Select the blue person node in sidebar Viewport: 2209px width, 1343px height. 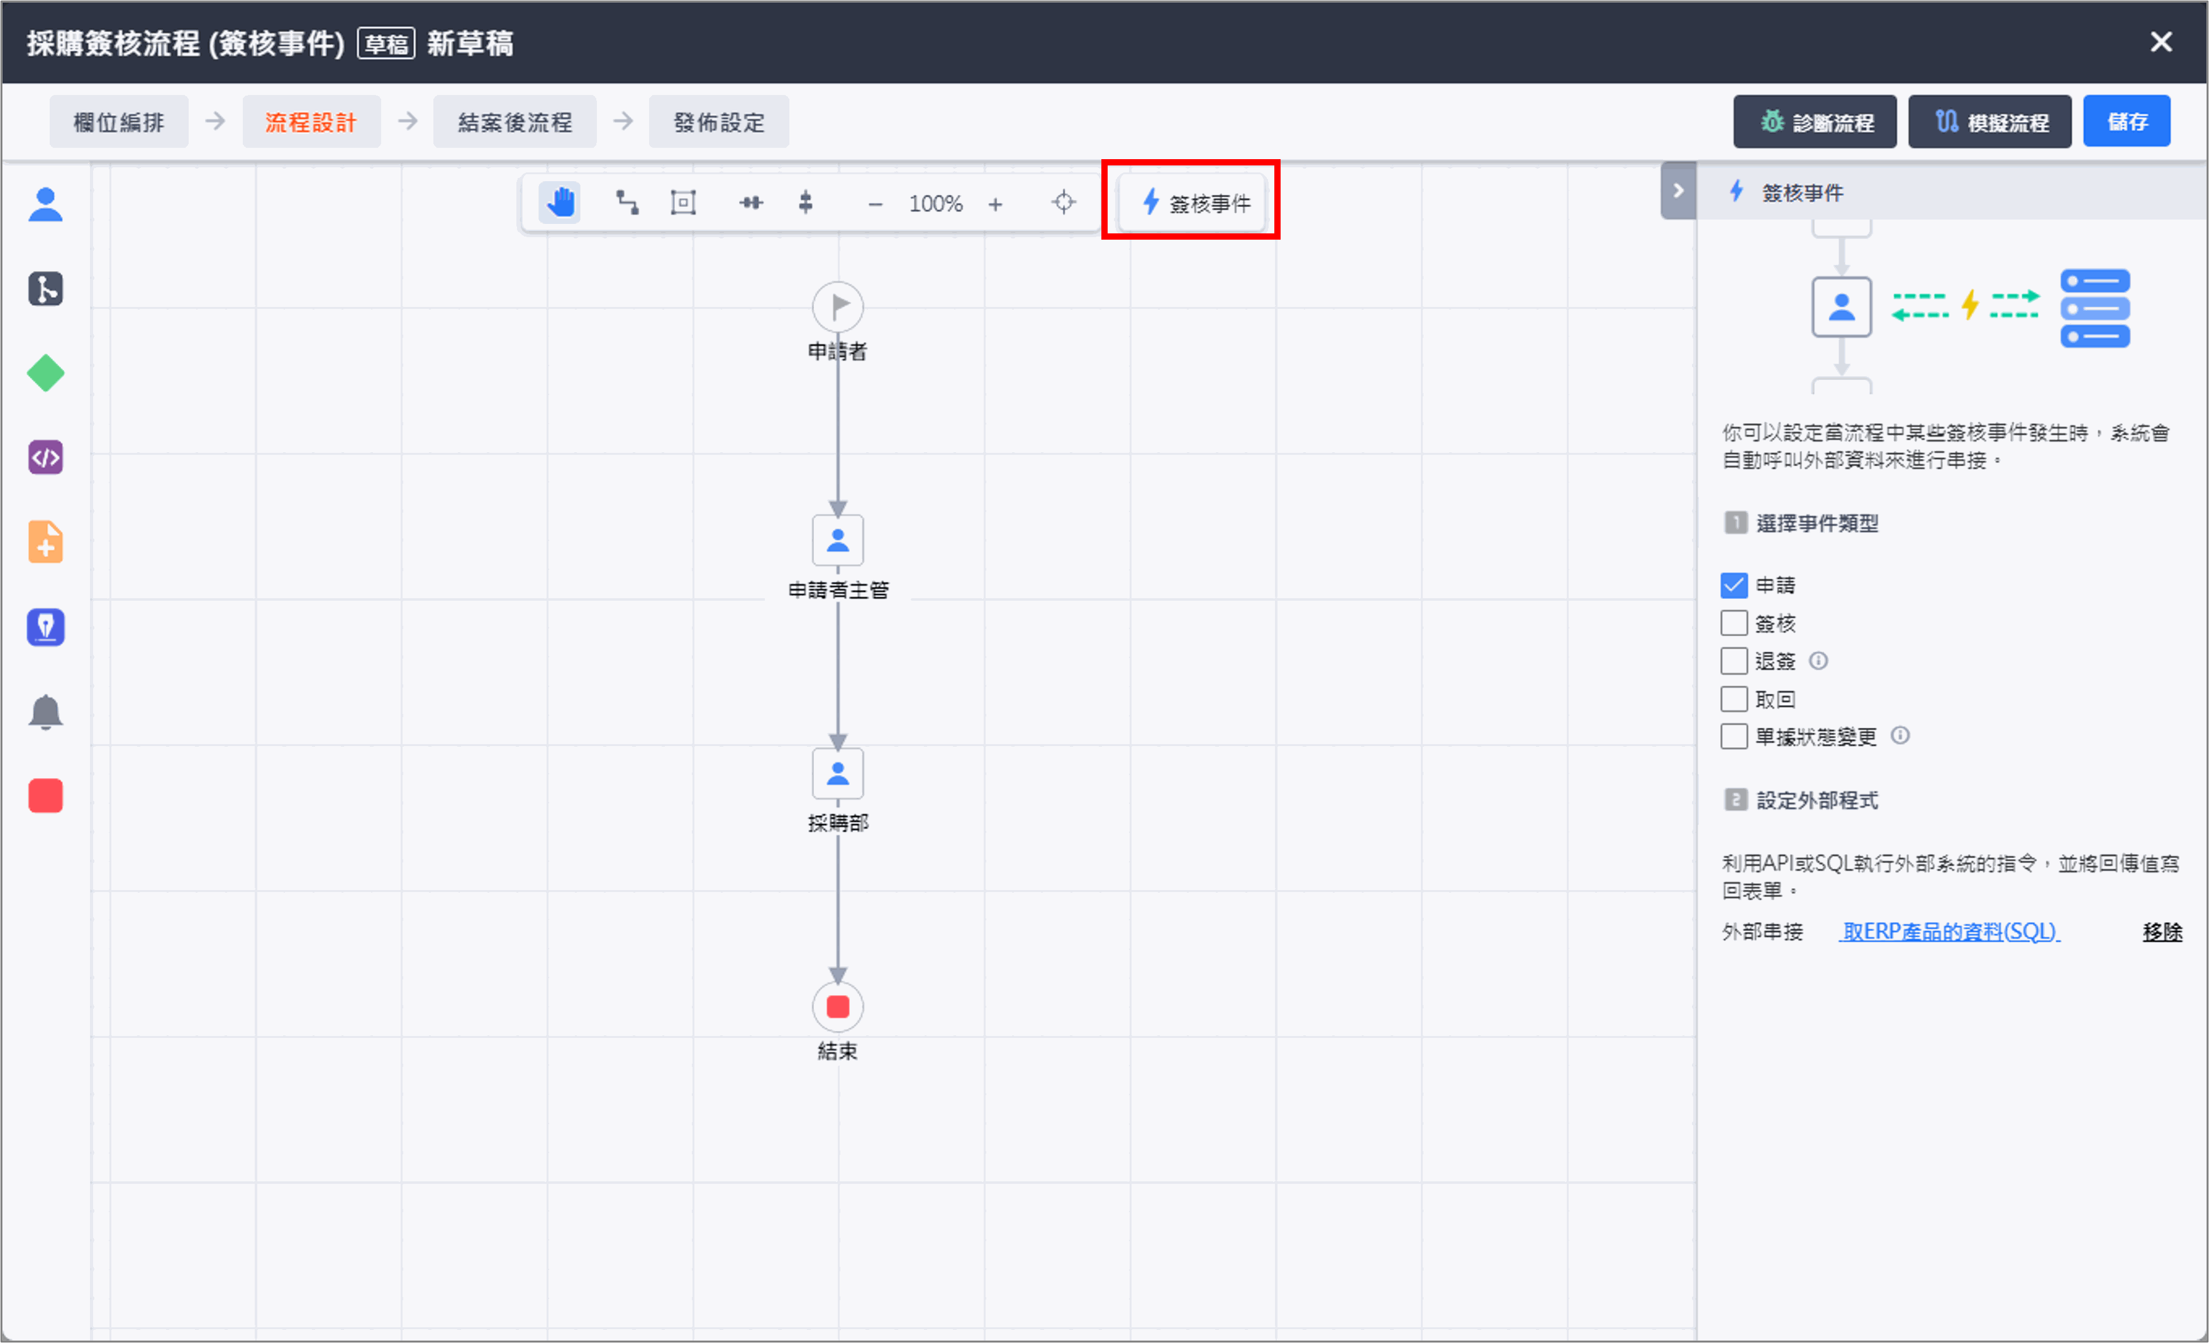tap(46, 205)
